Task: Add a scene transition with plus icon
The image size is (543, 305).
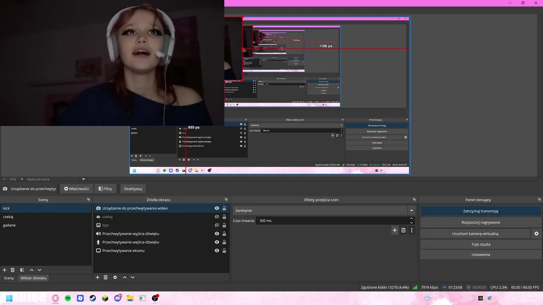Action: (x=395, y=230)
